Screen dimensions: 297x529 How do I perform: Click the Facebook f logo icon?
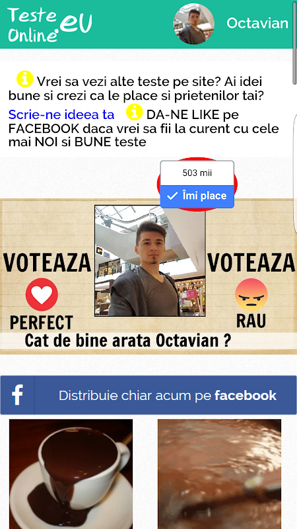pyautogui.click(x=17, y=395)
